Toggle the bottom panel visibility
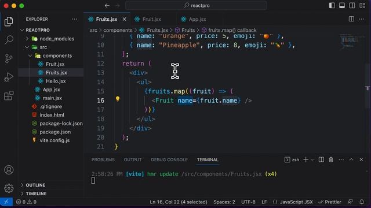The height and width of the screenshot is (208, 371). pos(342,5)
